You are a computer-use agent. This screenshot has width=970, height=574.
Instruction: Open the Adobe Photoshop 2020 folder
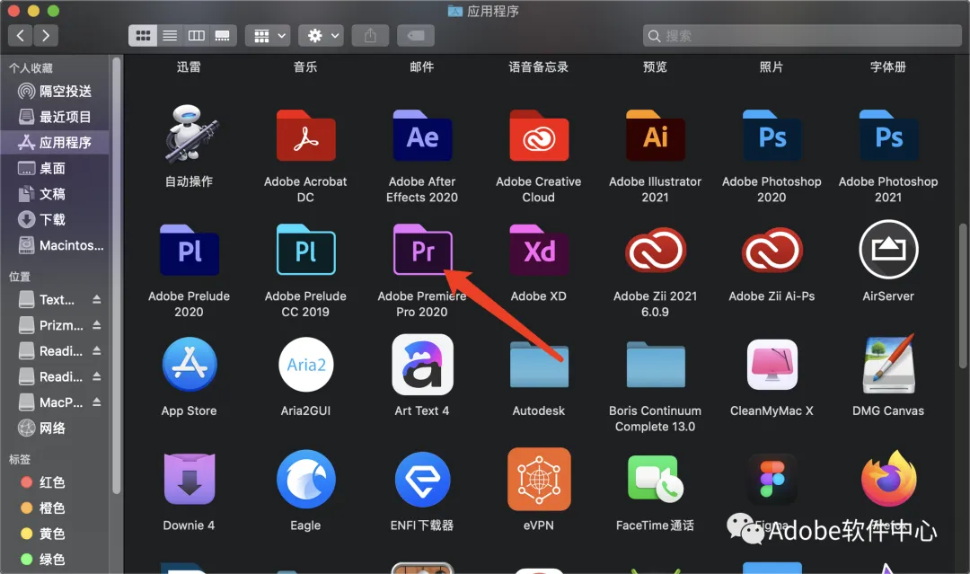772,136
